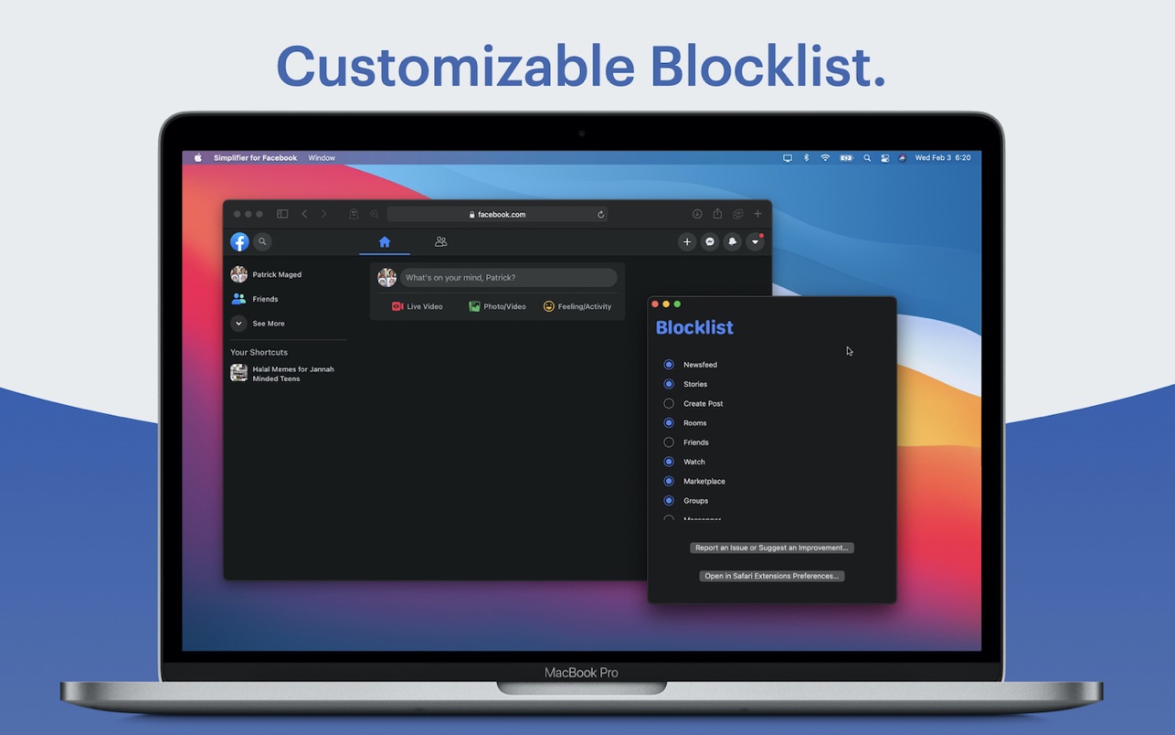Open the Apple menu in menu bar

click(197, 158)
